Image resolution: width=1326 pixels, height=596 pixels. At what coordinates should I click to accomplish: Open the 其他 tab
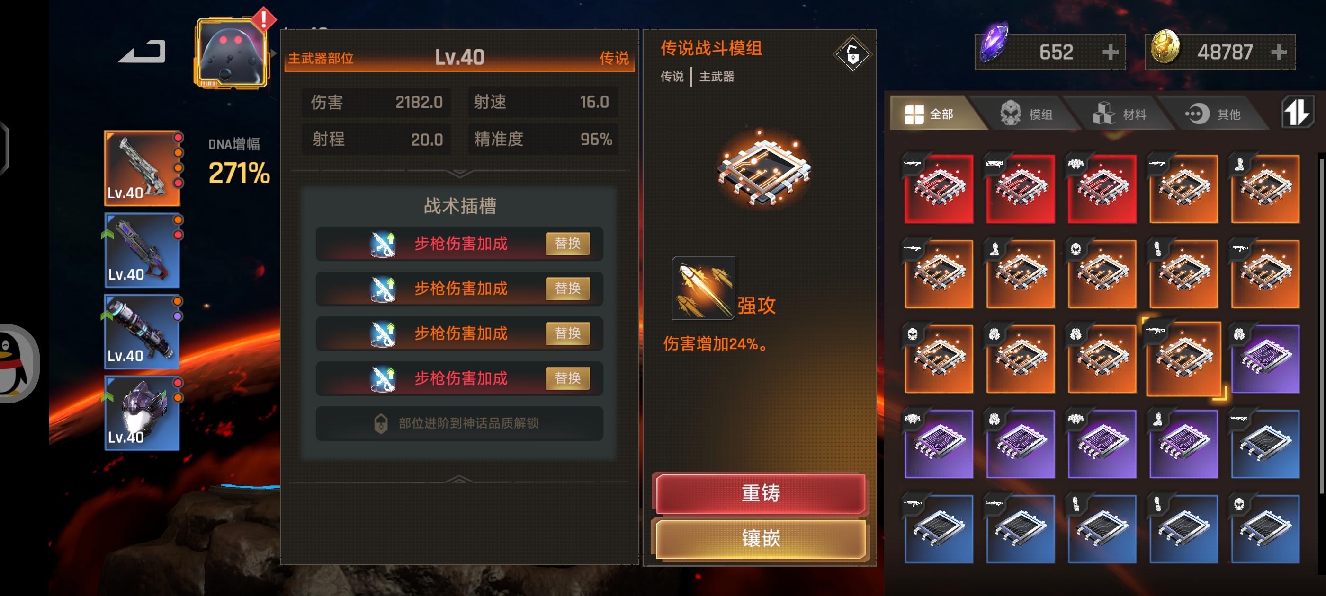[1214, 114]
